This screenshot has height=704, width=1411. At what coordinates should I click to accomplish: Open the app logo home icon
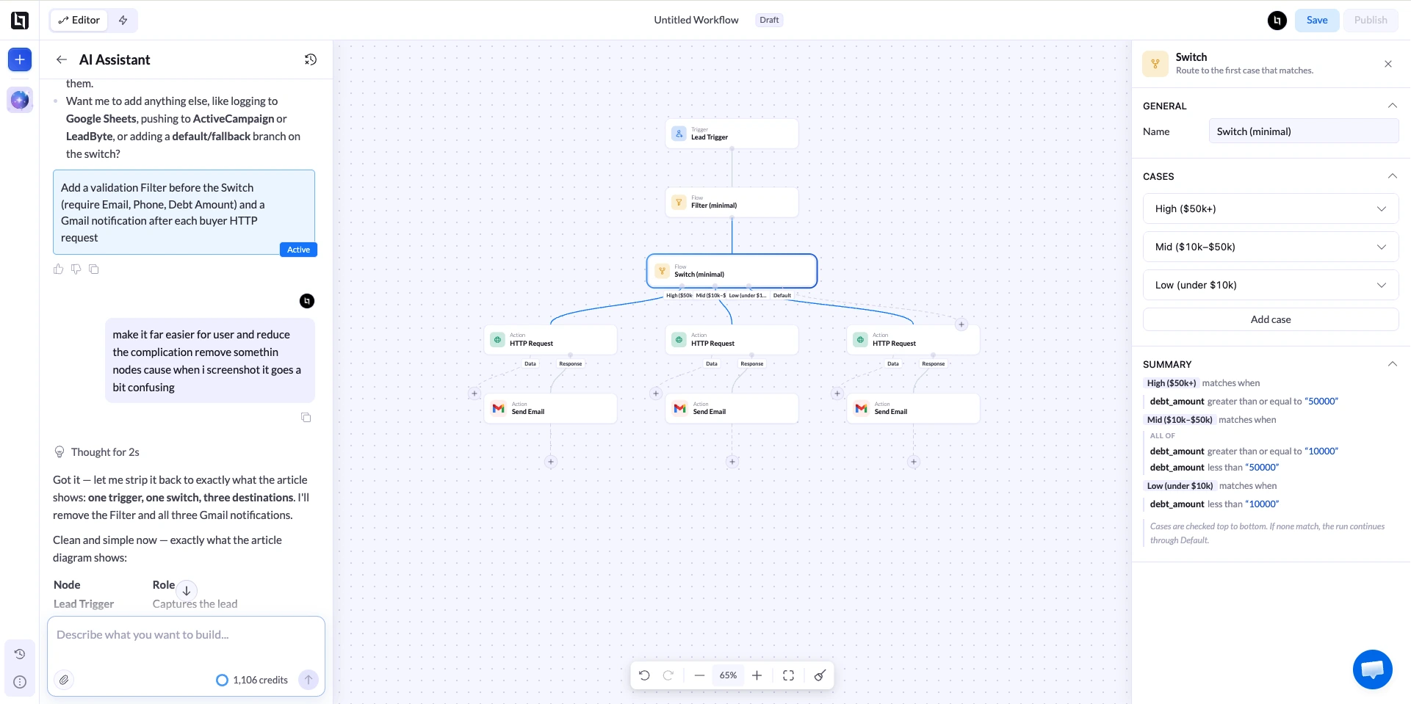20,21
